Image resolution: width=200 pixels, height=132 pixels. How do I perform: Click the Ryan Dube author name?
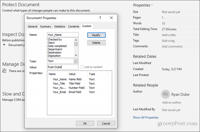pyautogui.click(x=180, y=94)
